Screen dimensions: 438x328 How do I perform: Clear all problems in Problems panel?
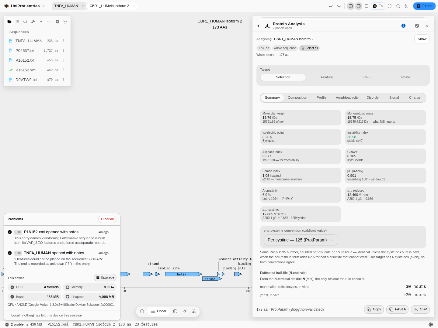[x=107, y=219]
